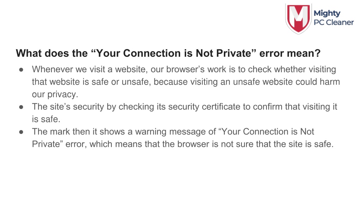Click the white M inside the red shield

click(299, 16)
